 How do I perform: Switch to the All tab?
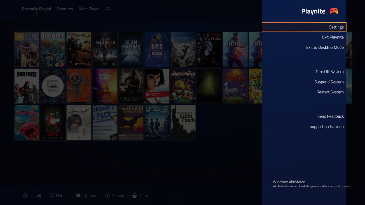pos(108,9)
